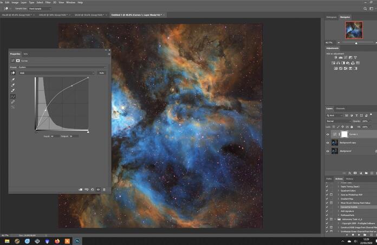Switch to the History tab
Image resolution: width=377 pixels, height=245 pixels.
[349, 179]
